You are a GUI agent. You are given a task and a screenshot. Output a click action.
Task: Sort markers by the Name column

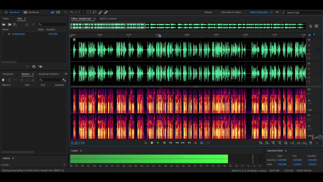(6, 85)
